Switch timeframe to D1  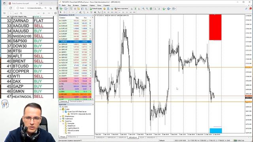(127, 12)
